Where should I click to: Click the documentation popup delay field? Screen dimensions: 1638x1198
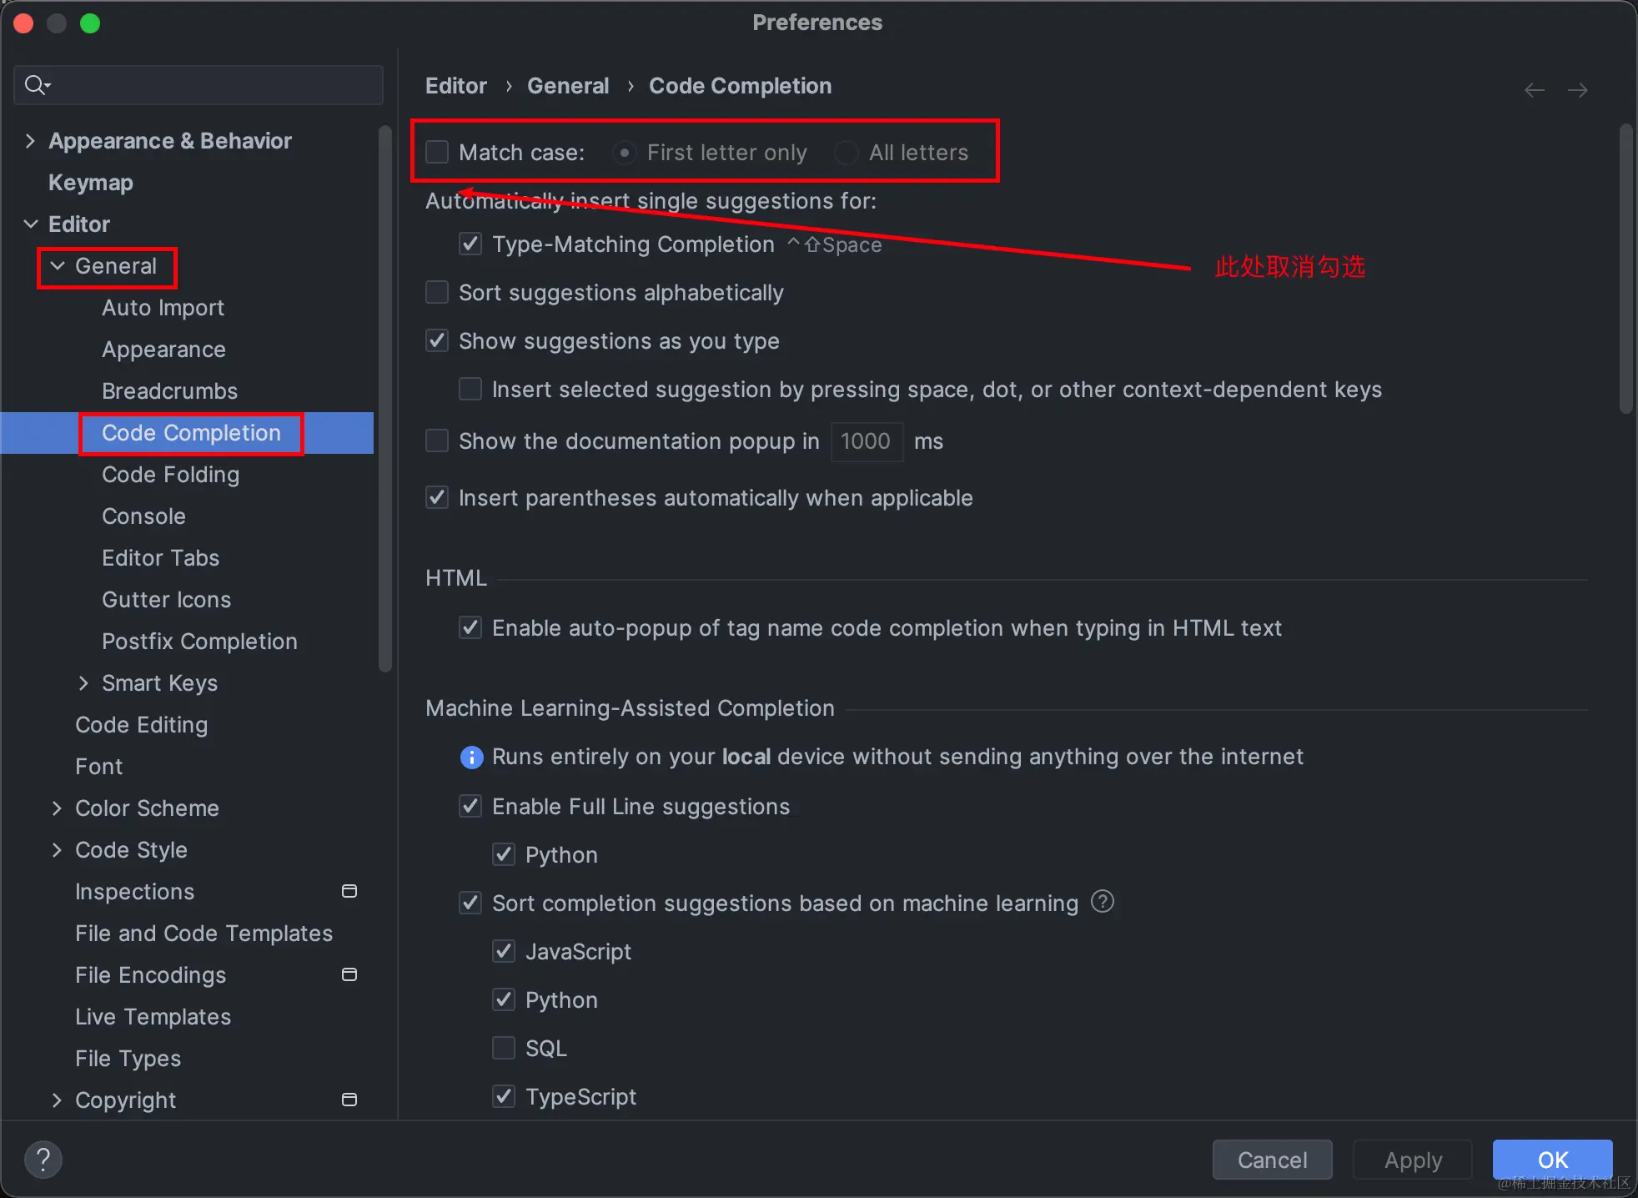click(x=867, y=440)
